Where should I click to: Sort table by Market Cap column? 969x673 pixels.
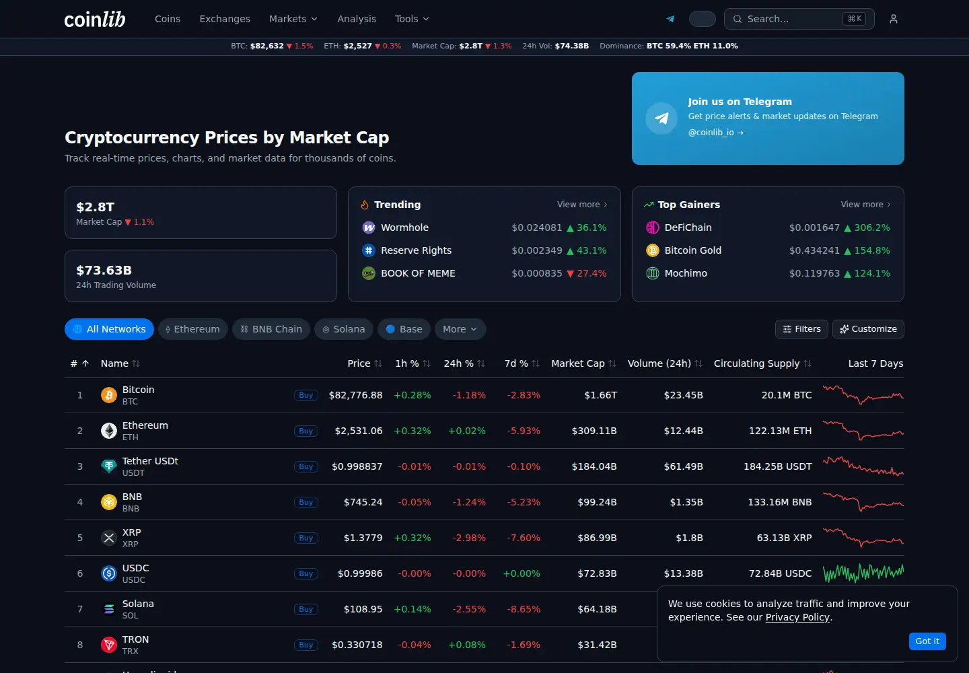583,363
